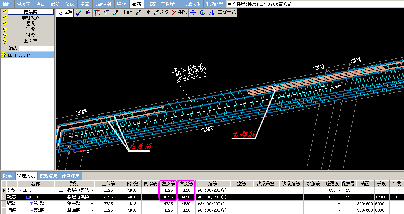This screenshot has height=214, width=404.
Task: Pick the 主构件 eyedropper tool
Action: pyautogui.click(x=123, y=13)
